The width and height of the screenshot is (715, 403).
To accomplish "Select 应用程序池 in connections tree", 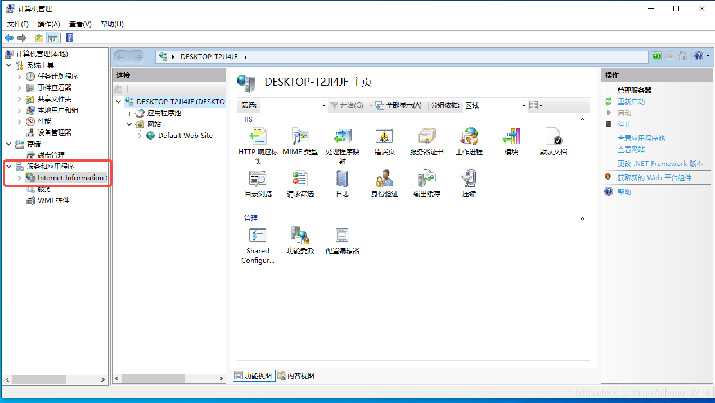I will pos(164,113).
